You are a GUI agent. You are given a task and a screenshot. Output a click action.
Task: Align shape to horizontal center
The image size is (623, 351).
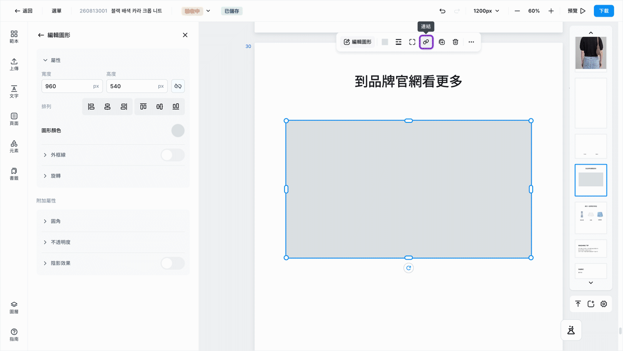[107, 106]
